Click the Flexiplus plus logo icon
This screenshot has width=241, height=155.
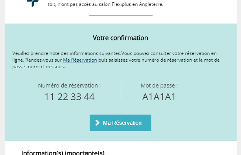[32, 3]
